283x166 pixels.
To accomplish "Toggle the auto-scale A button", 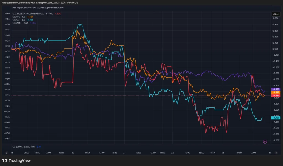I will [276, 152].
